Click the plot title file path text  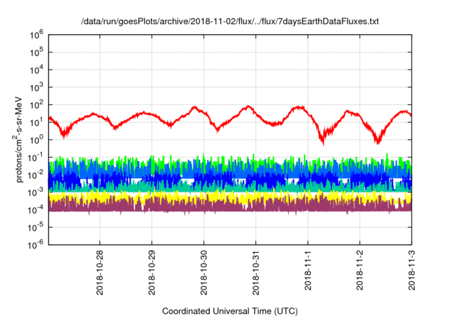230,21
